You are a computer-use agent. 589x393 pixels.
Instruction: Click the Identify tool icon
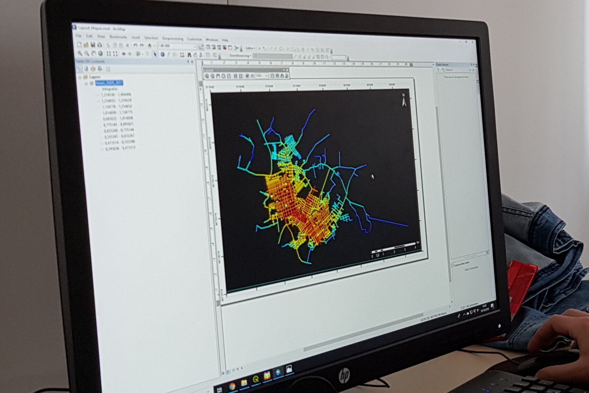[162, 54]
